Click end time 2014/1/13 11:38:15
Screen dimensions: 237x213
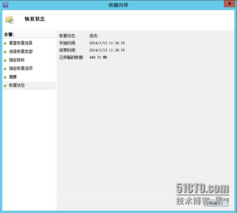pos(107,50)
